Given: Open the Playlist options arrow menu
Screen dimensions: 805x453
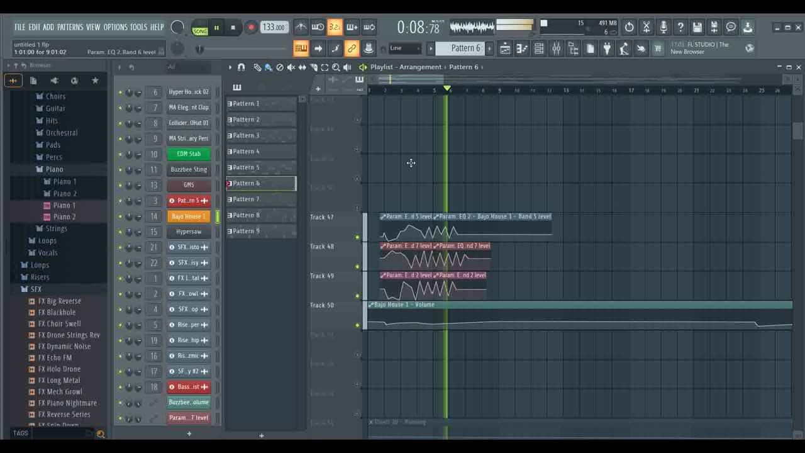Looking at the screenshot, I should pyautogui.click(x=230, y=67).
